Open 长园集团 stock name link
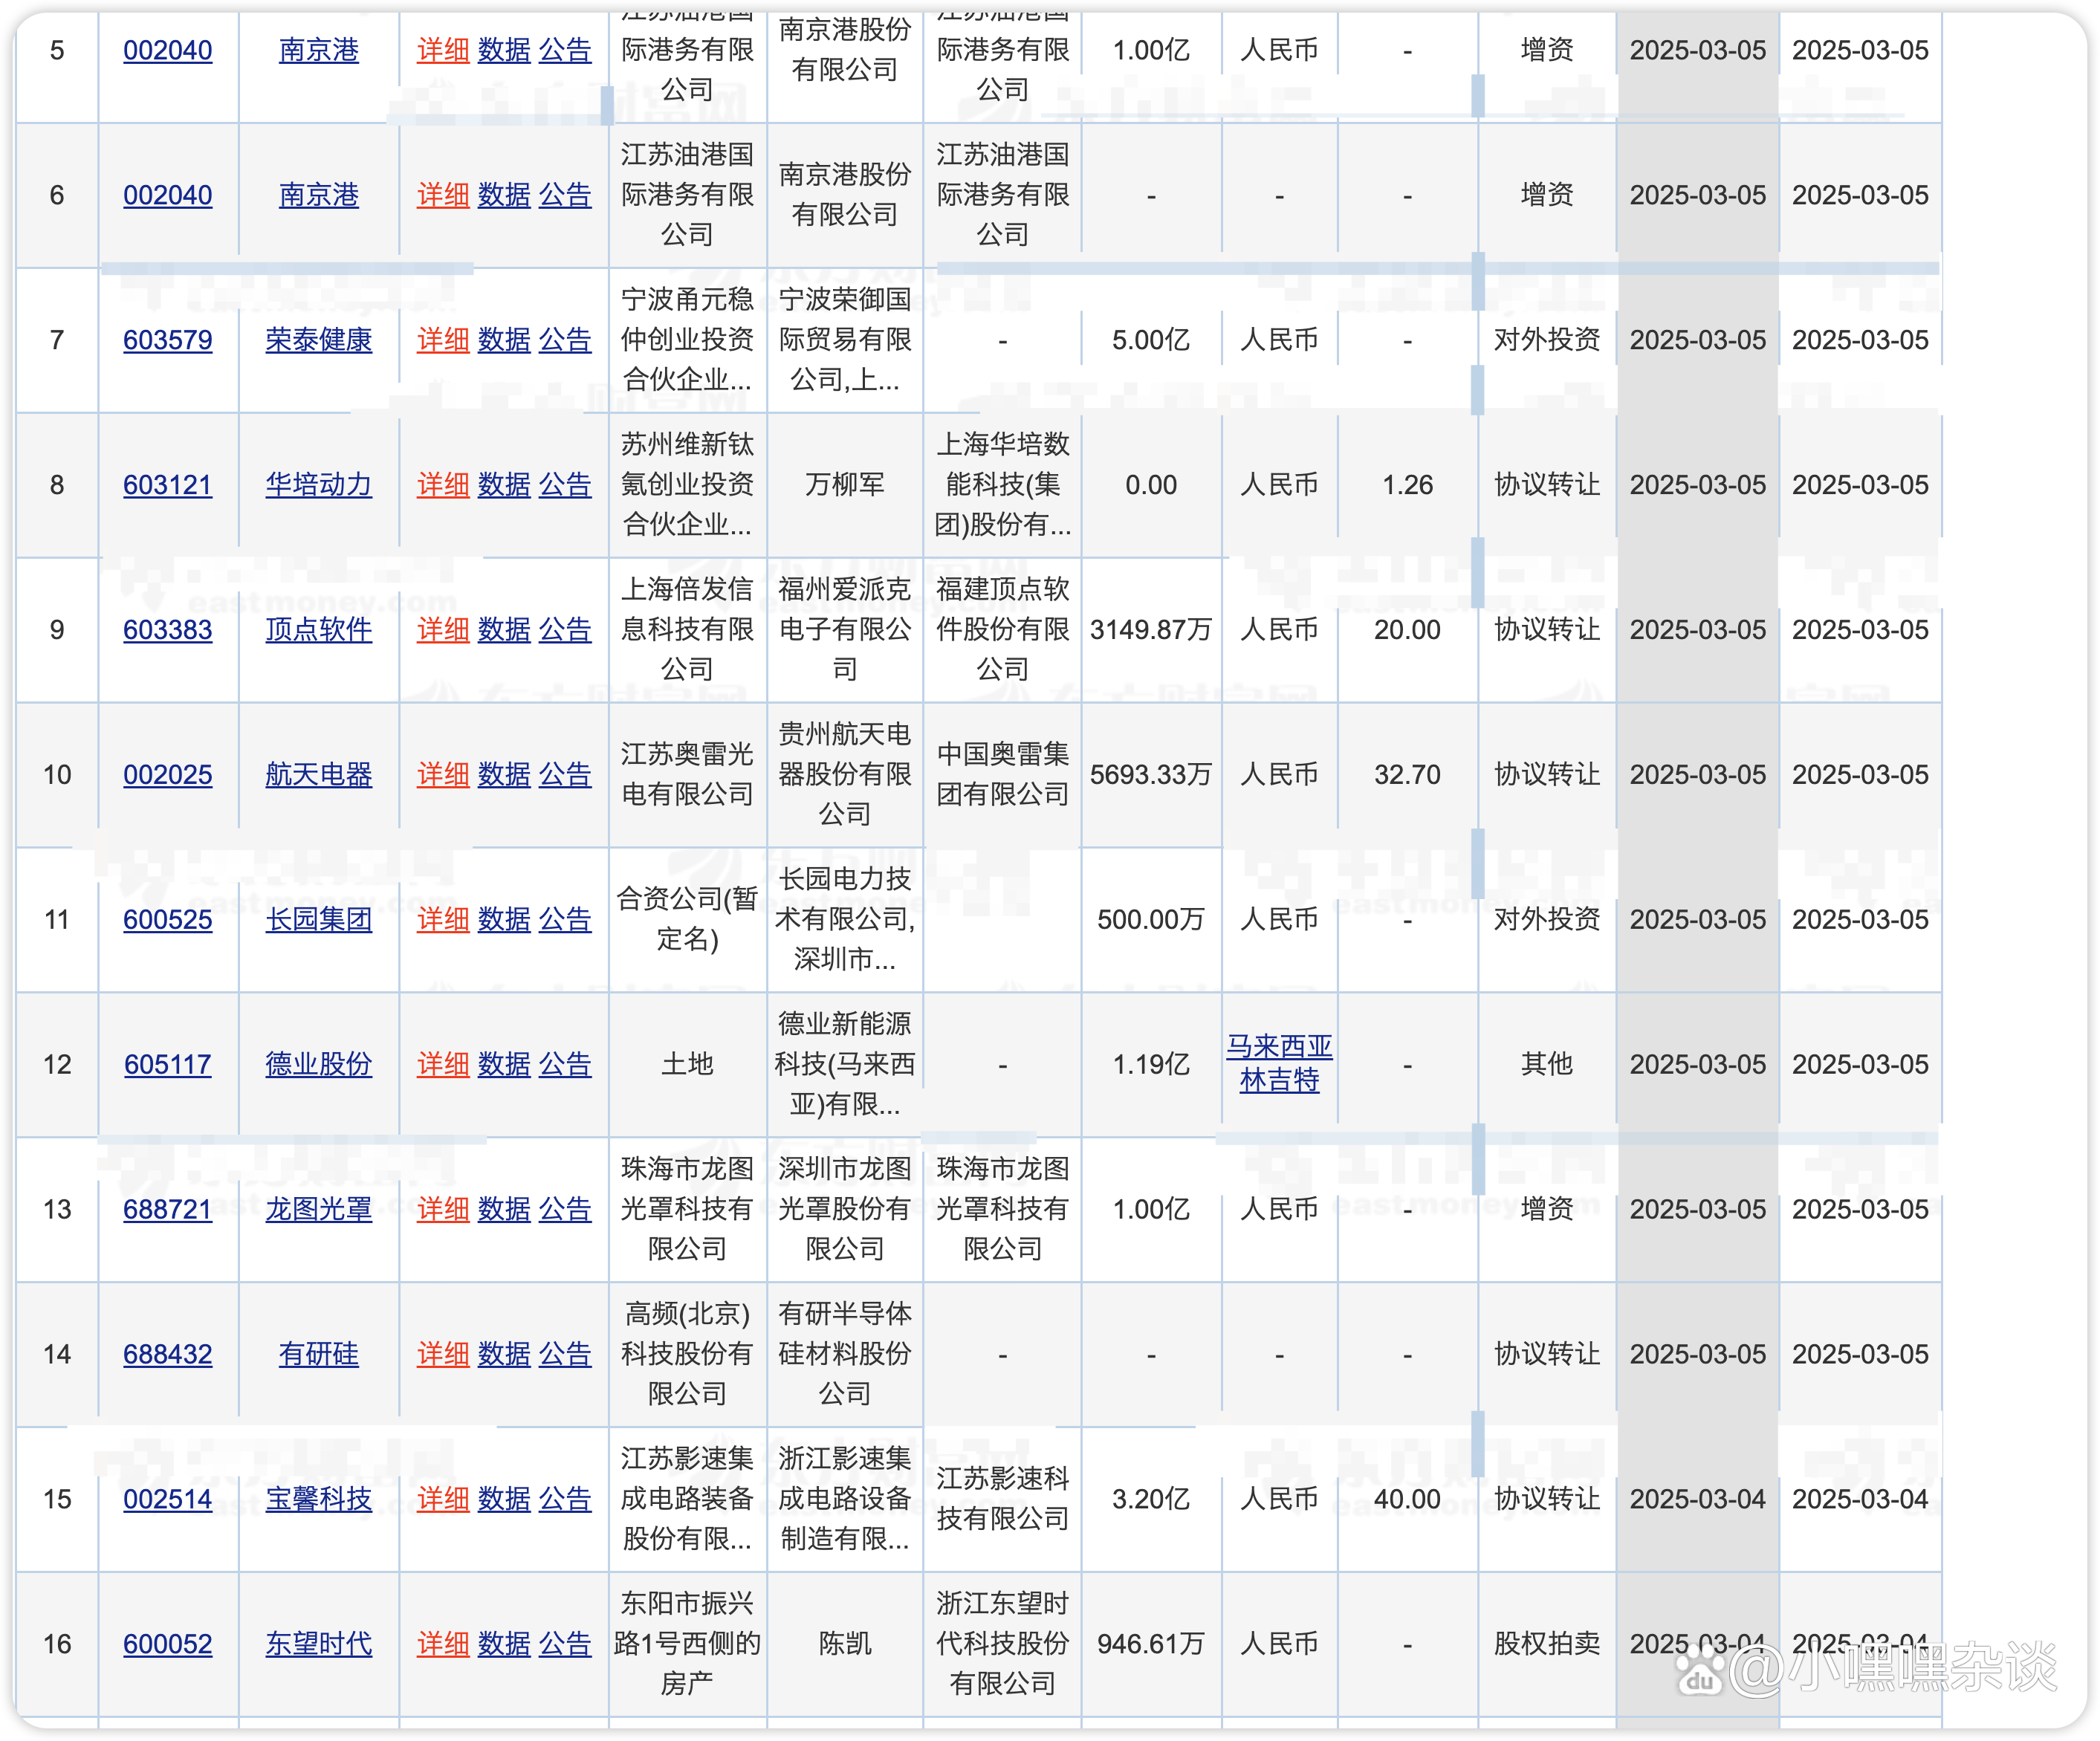 click(319, 920)
